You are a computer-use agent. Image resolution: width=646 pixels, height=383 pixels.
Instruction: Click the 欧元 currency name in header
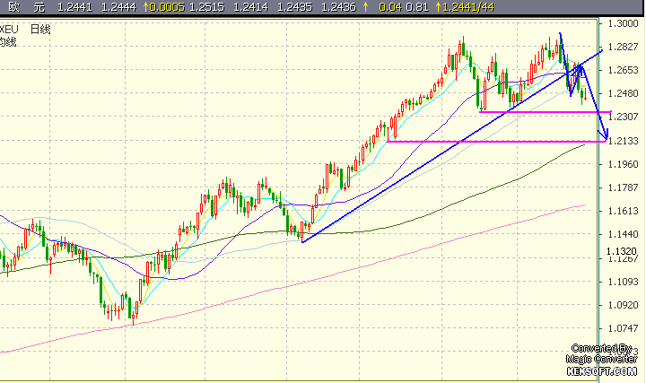click(x=26, y=7)
